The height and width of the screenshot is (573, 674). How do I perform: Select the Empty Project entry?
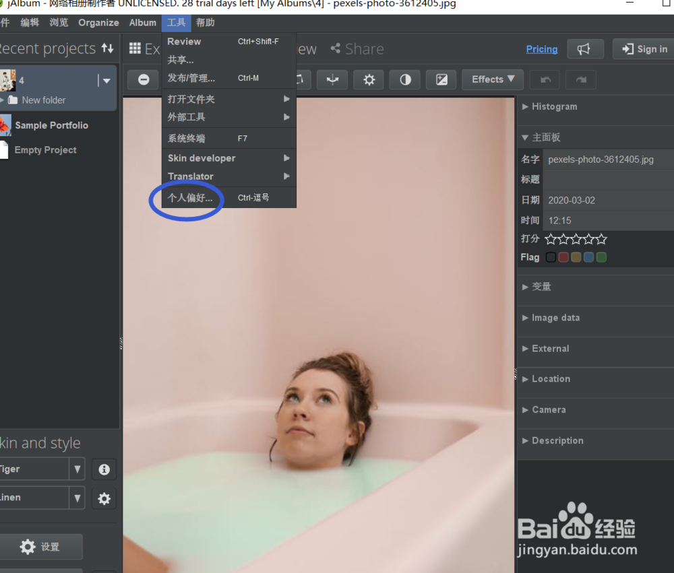click(x=45, y=150)
